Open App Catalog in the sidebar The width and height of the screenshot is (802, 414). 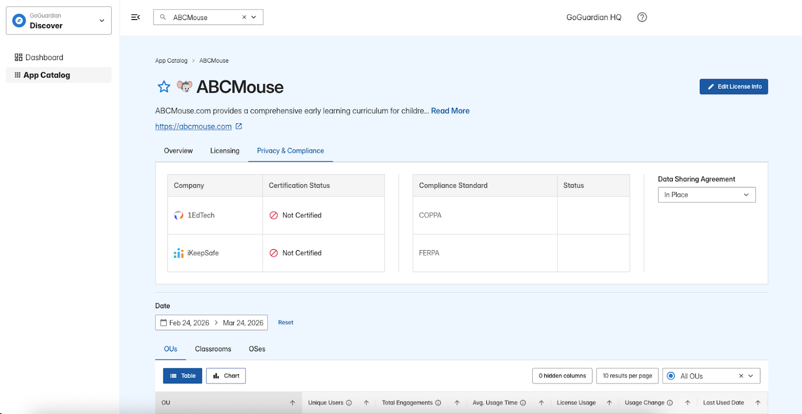(59, 75)
